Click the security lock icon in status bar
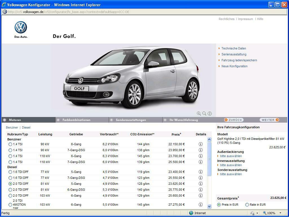Image resolution: width=289 pixels, height=217 pixels. pos(252,213)
